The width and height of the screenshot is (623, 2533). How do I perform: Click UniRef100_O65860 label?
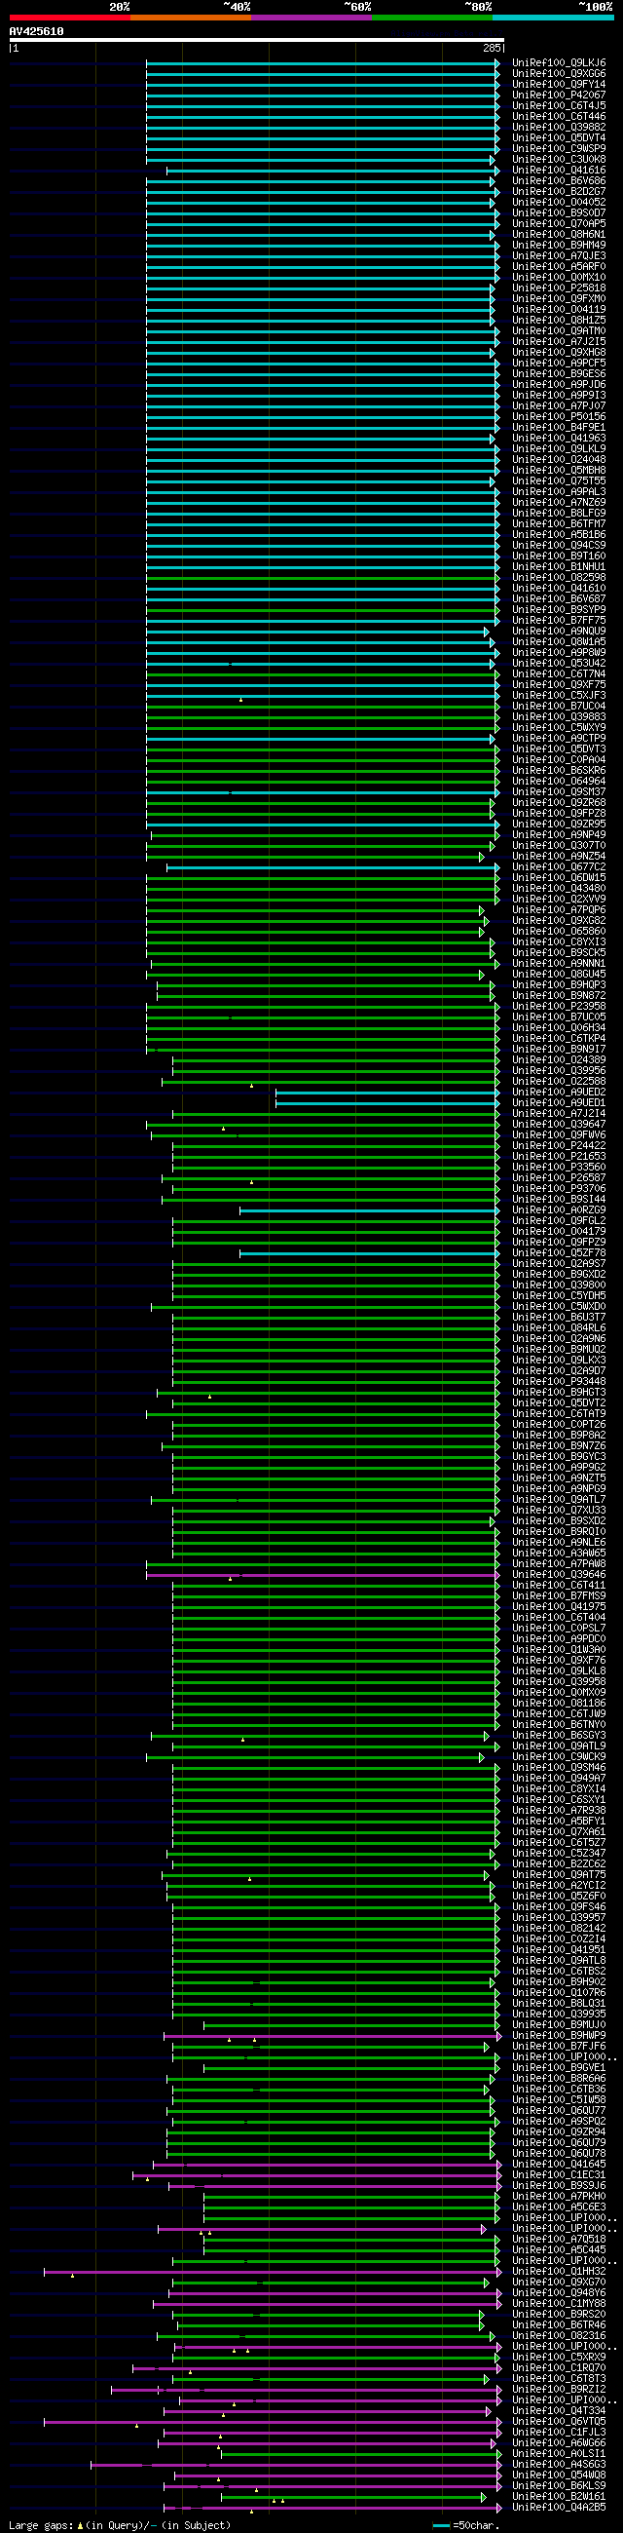click(x=558, y=931)
